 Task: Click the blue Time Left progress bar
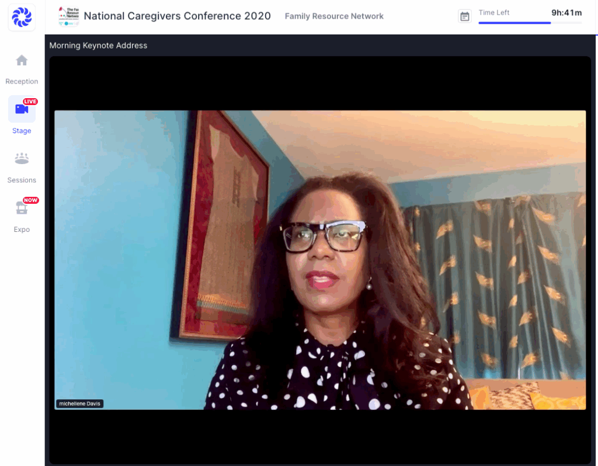click(514, 23)
